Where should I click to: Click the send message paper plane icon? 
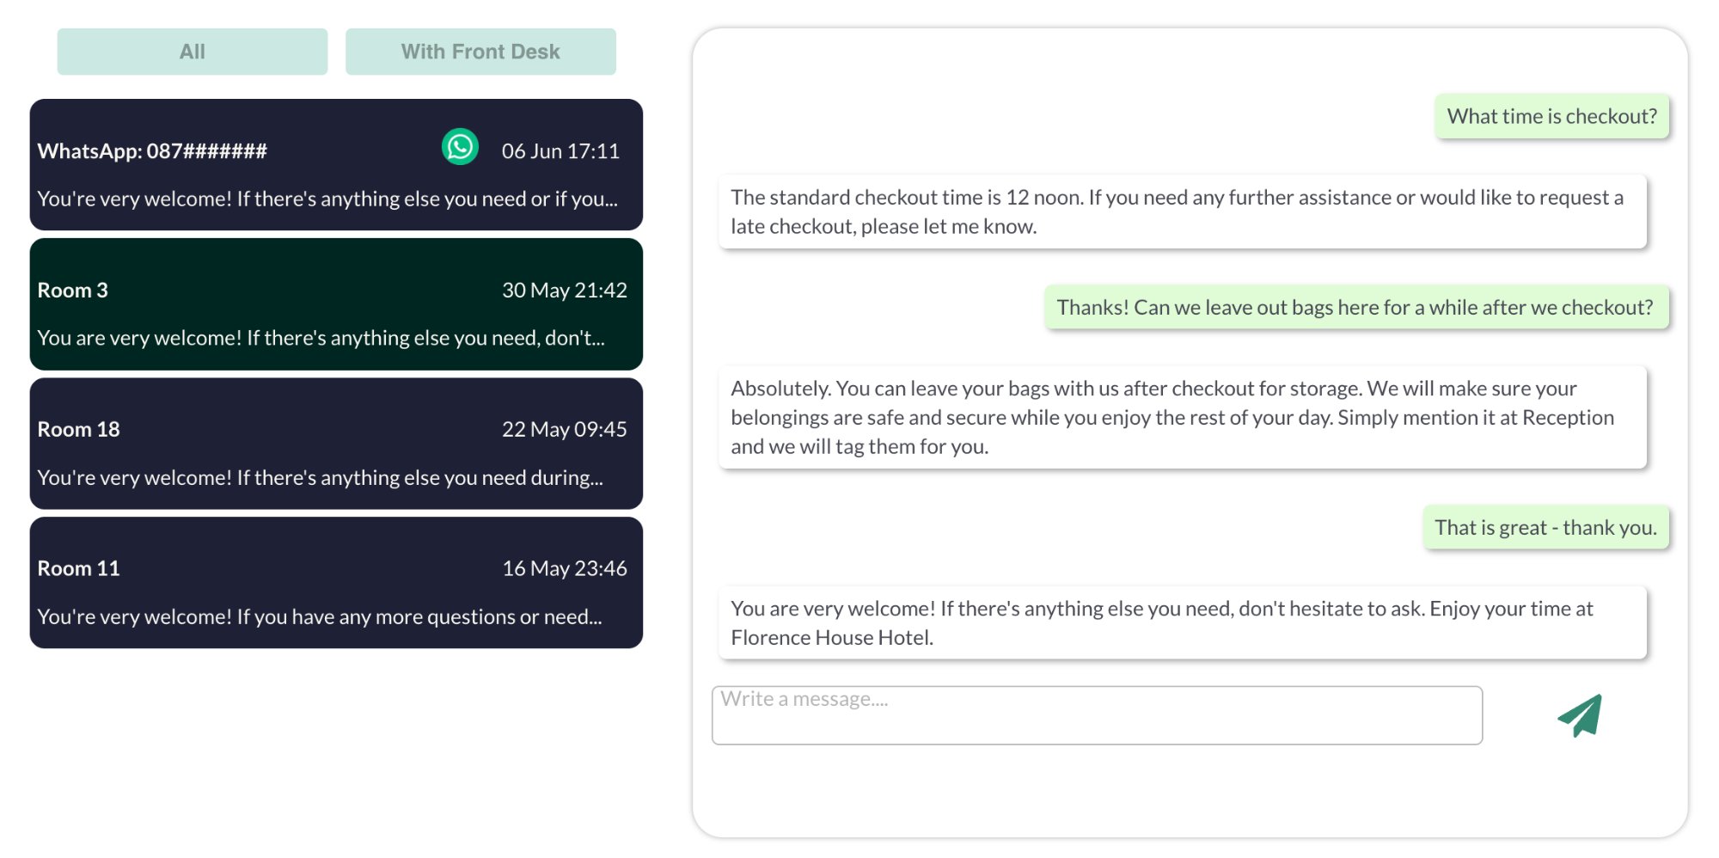coord(1581,714)
